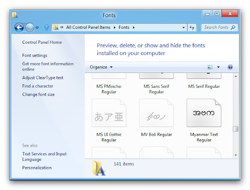
Task: Select Myanmar Text font thumbnail
Action: click(x=204, y=113)
